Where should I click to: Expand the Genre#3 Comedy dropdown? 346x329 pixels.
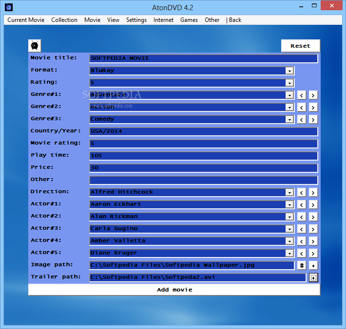point(289,119)
